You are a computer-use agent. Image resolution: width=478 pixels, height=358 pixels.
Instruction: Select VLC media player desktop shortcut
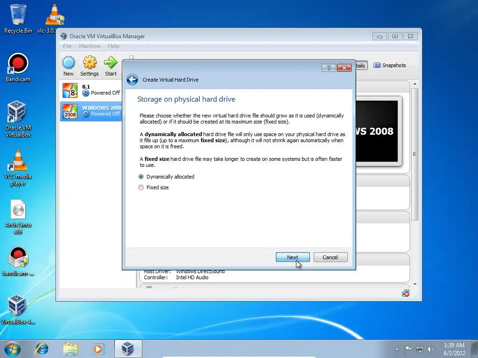(18, 168)
